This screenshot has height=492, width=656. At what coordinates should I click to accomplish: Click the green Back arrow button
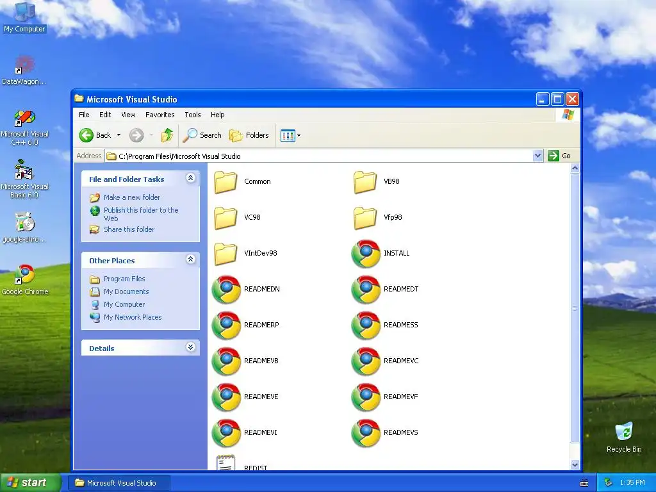point(86,135)
